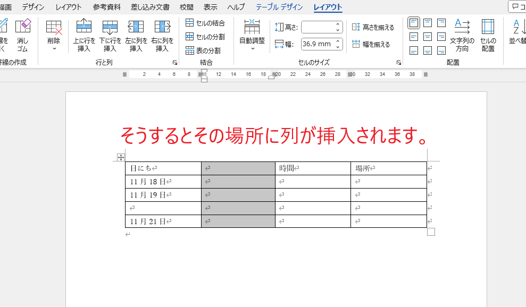The image size is (526, 307).
Task: Split cells (セルの分割)
Action: [x=205, y=37]
